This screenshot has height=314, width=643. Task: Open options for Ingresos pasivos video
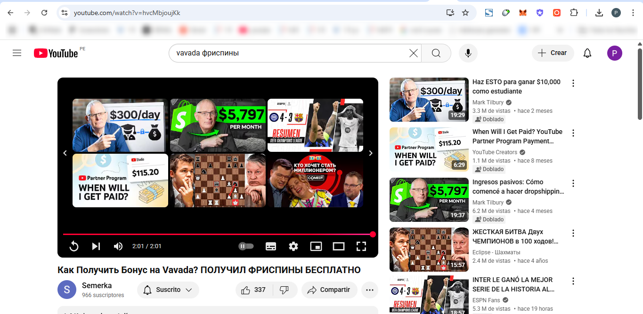(x=573, y=183)
